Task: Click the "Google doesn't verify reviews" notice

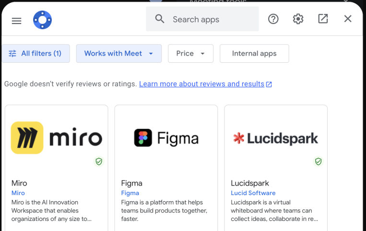Action: [x=71, y=84]
